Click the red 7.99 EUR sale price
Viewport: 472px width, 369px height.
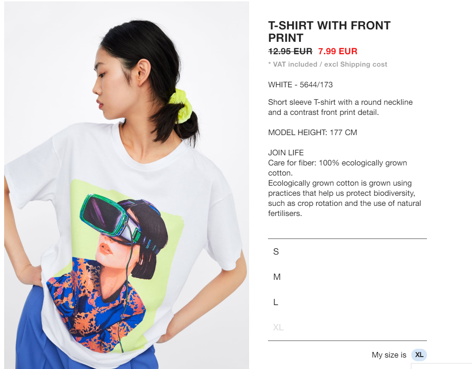338,51
